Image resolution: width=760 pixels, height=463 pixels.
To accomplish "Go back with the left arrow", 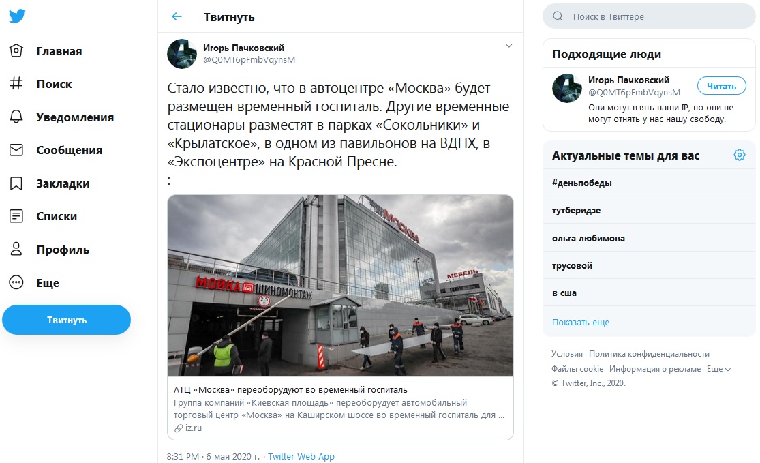I will tap(177, 16).
